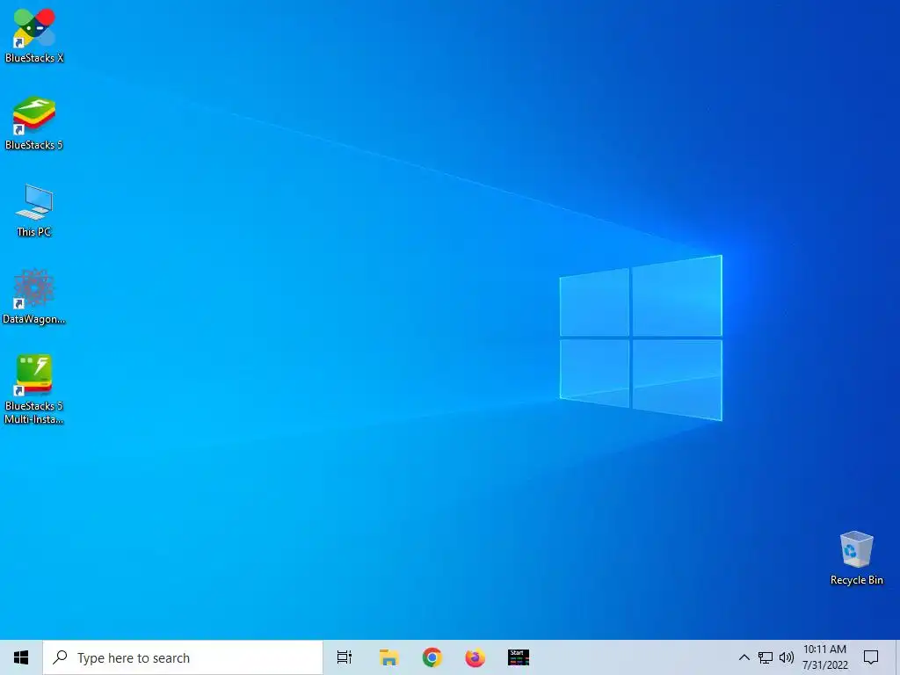Select the DataWagon desktop shortcut

pos(34,297)
